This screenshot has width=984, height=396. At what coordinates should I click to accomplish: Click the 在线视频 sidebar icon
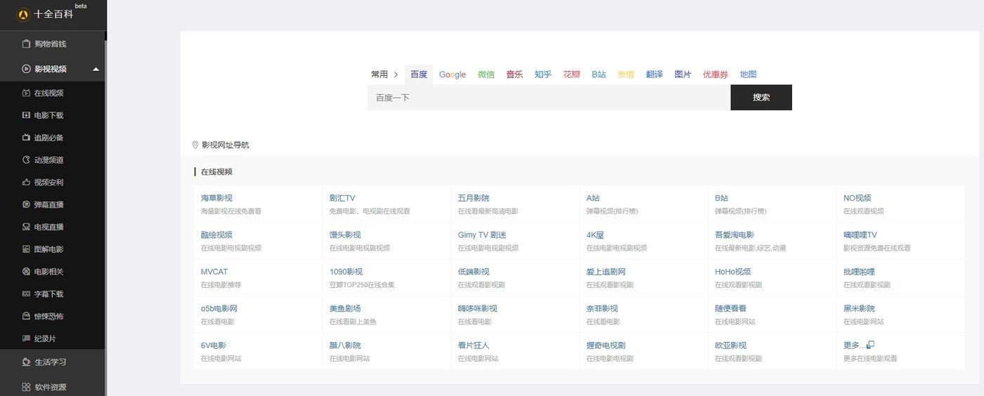(26, 93)
